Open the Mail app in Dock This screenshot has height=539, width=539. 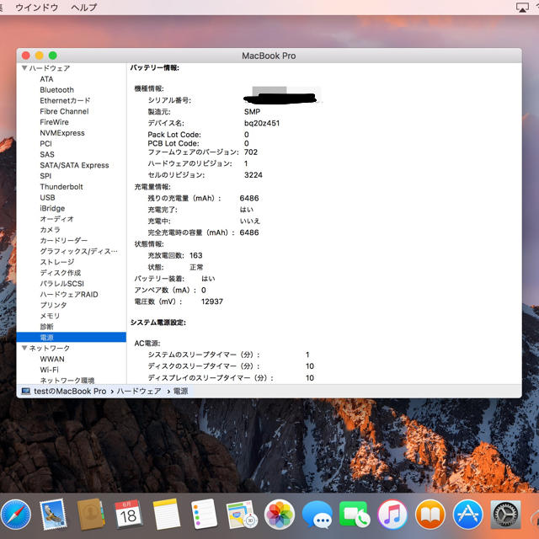53,515
